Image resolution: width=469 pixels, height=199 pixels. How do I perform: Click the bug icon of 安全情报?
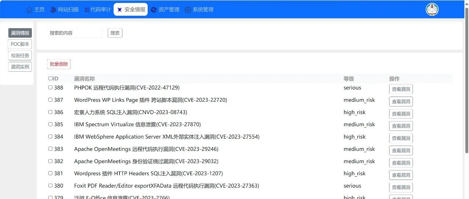click(x=119, y=10)
